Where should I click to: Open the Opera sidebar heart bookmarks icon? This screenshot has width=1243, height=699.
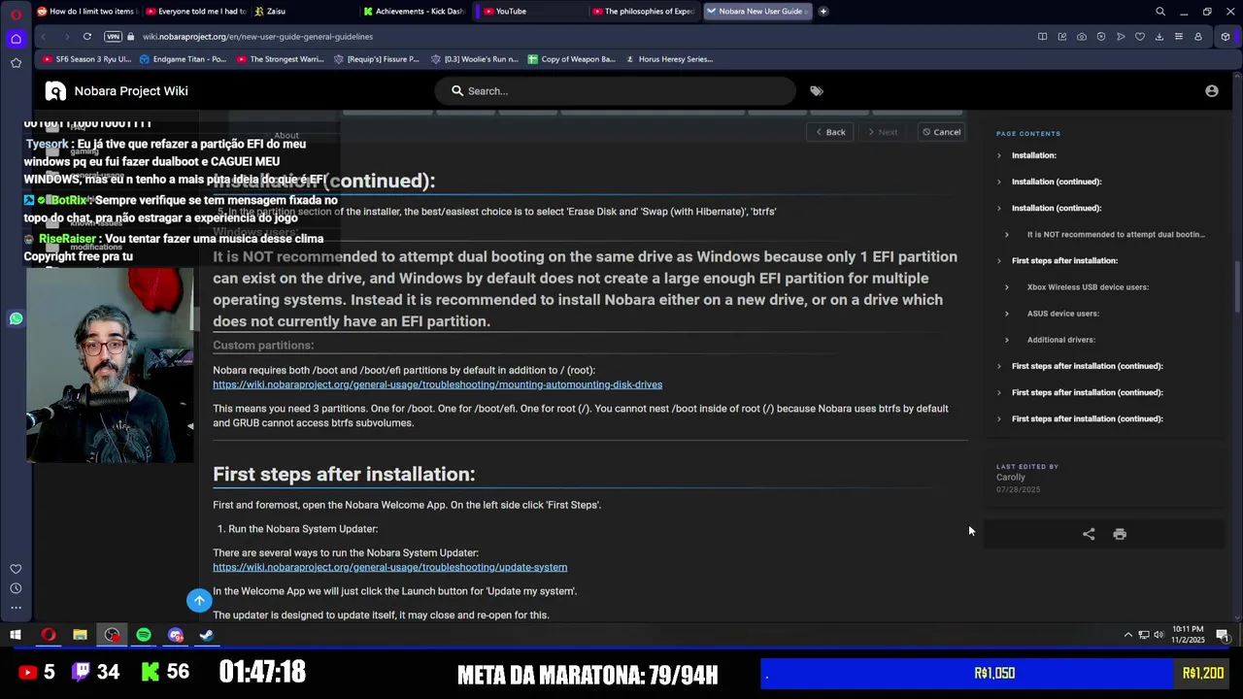coord(16,569)
